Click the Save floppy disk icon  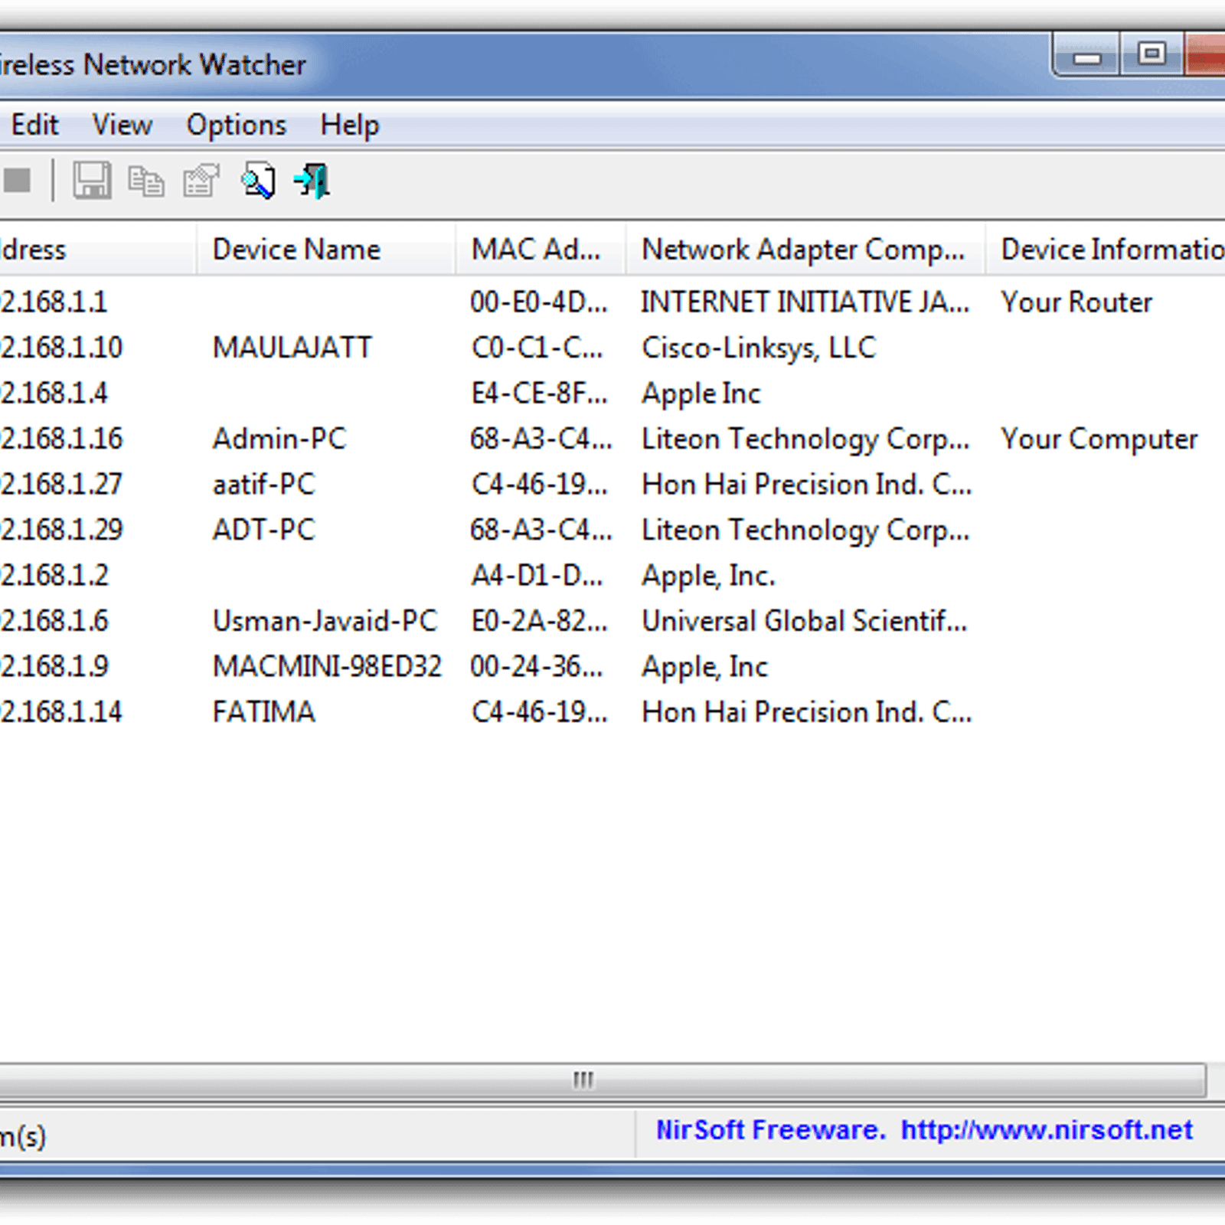click(x=92, y=181)
